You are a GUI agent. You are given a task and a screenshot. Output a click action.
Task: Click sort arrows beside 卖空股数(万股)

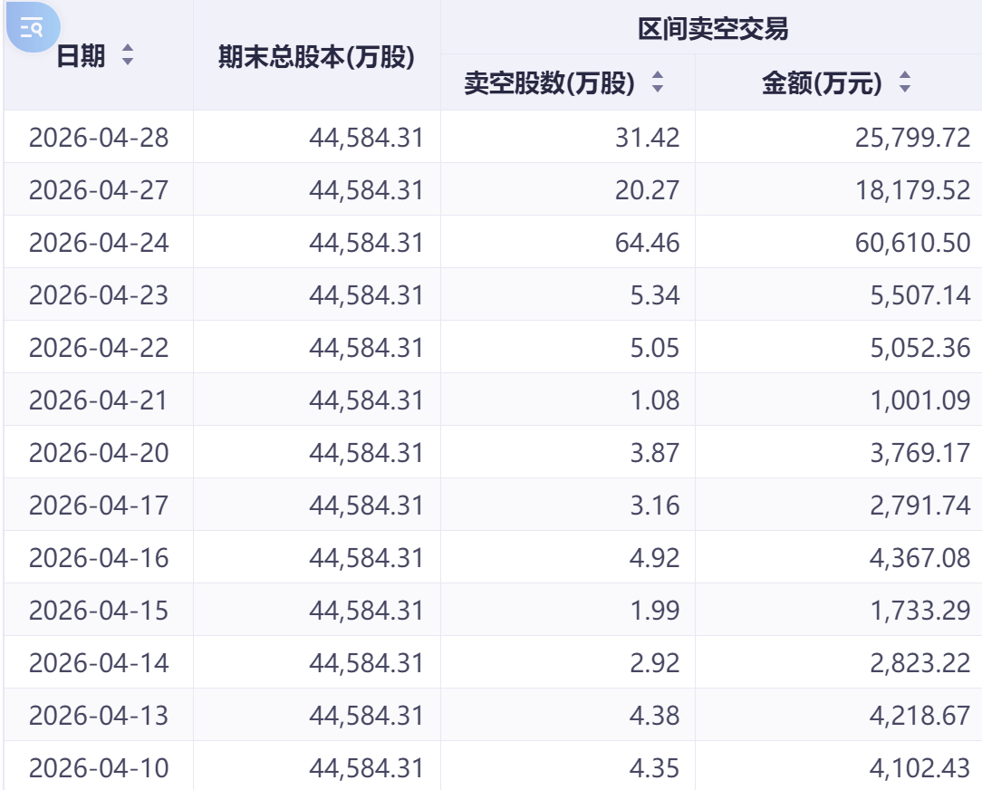tap(658, 83)
